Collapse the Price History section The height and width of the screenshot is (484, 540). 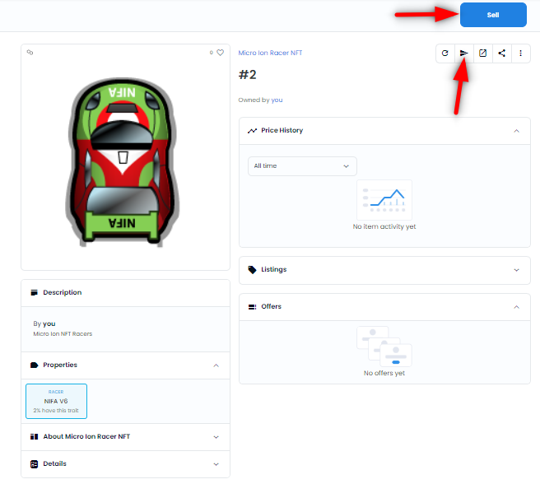pos(516,131)
